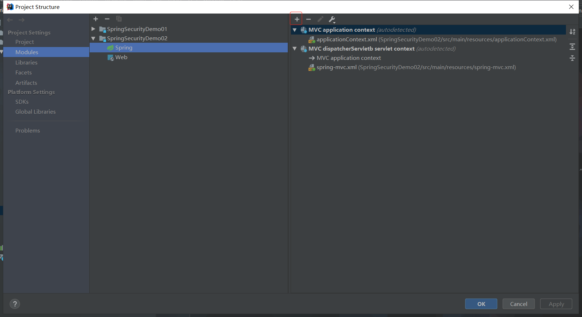
Task: Remove the selected Spring context
Action: (x=308, y=19)
